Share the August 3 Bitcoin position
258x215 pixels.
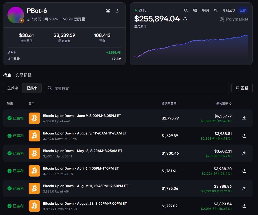pos(244,136)
